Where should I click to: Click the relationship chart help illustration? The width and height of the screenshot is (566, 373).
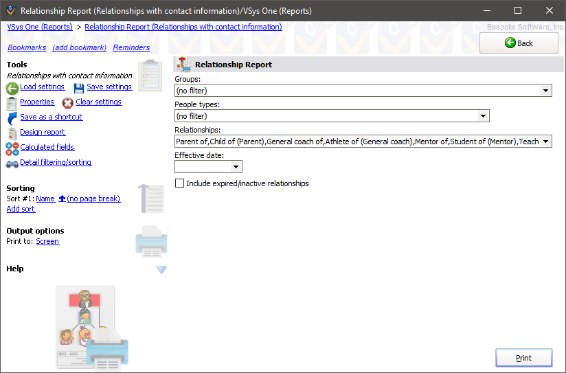91,328
